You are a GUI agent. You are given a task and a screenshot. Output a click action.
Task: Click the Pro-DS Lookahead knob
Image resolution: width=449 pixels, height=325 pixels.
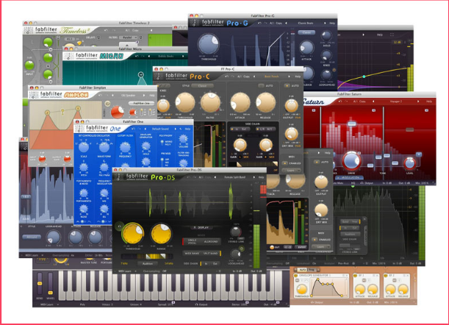[236, 254]
